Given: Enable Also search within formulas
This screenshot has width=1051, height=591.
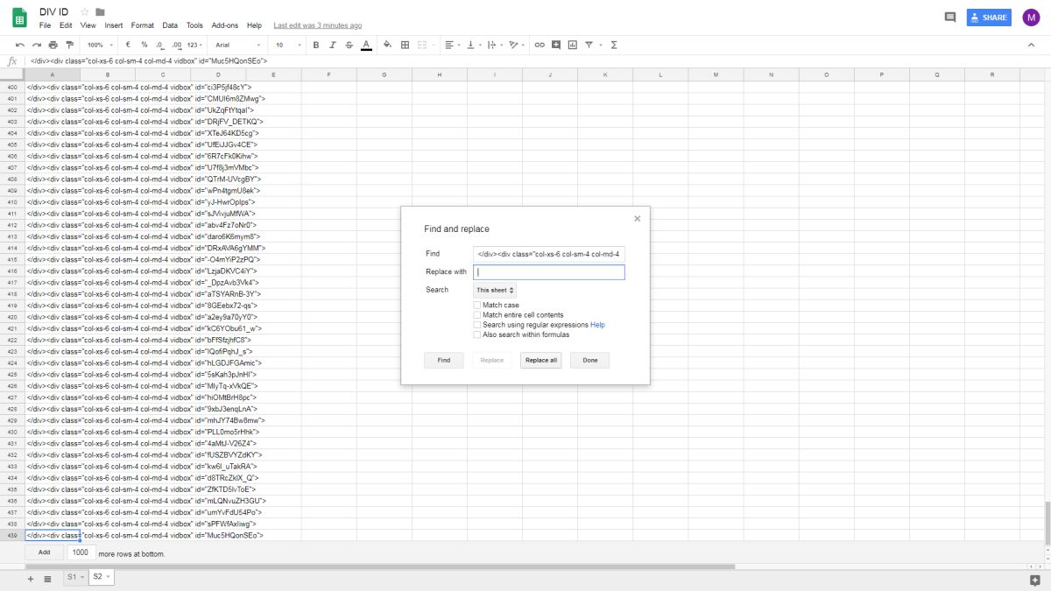Looking at the screenshot, I should 477,334.
